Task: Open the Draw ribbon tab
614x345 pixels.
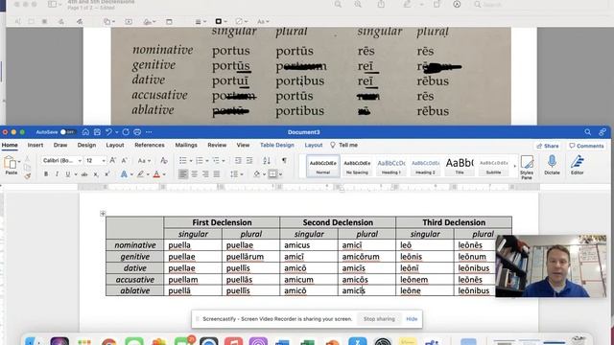Action: (60, 145)
